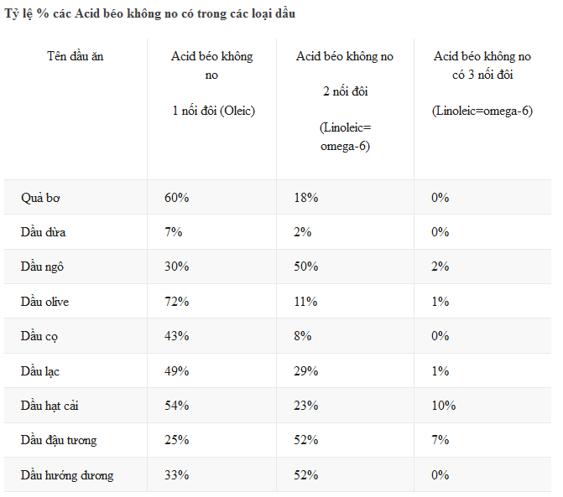Select the 'Dầu cọ' row label

click(39, 336)
